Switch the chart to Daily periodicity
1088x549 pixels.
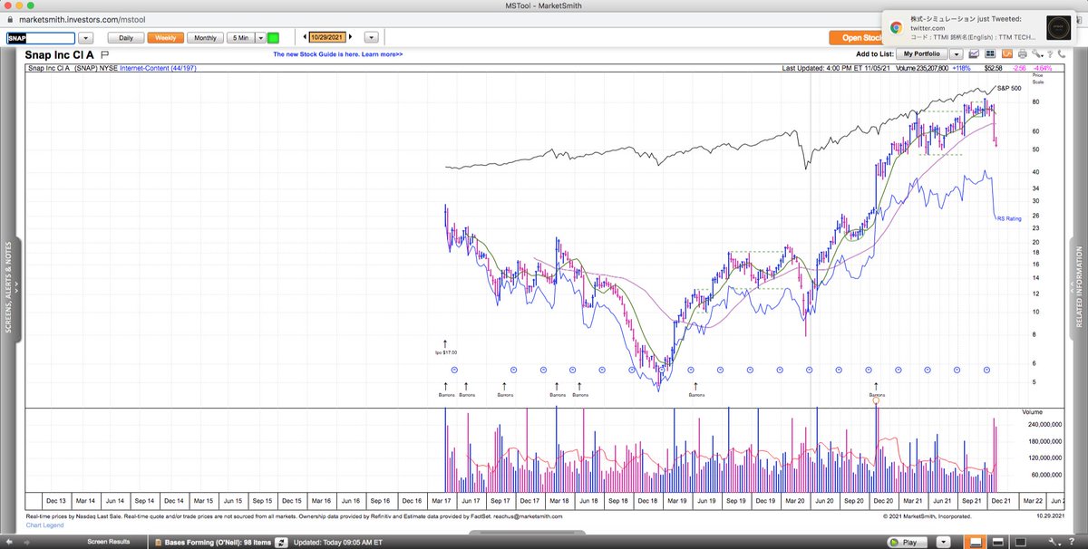[127, 38]
